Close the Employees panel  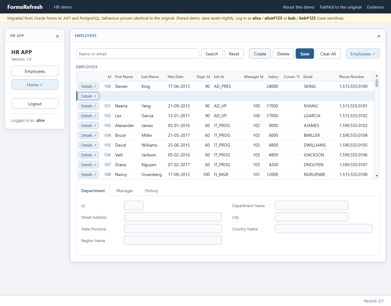click(379, 36)
